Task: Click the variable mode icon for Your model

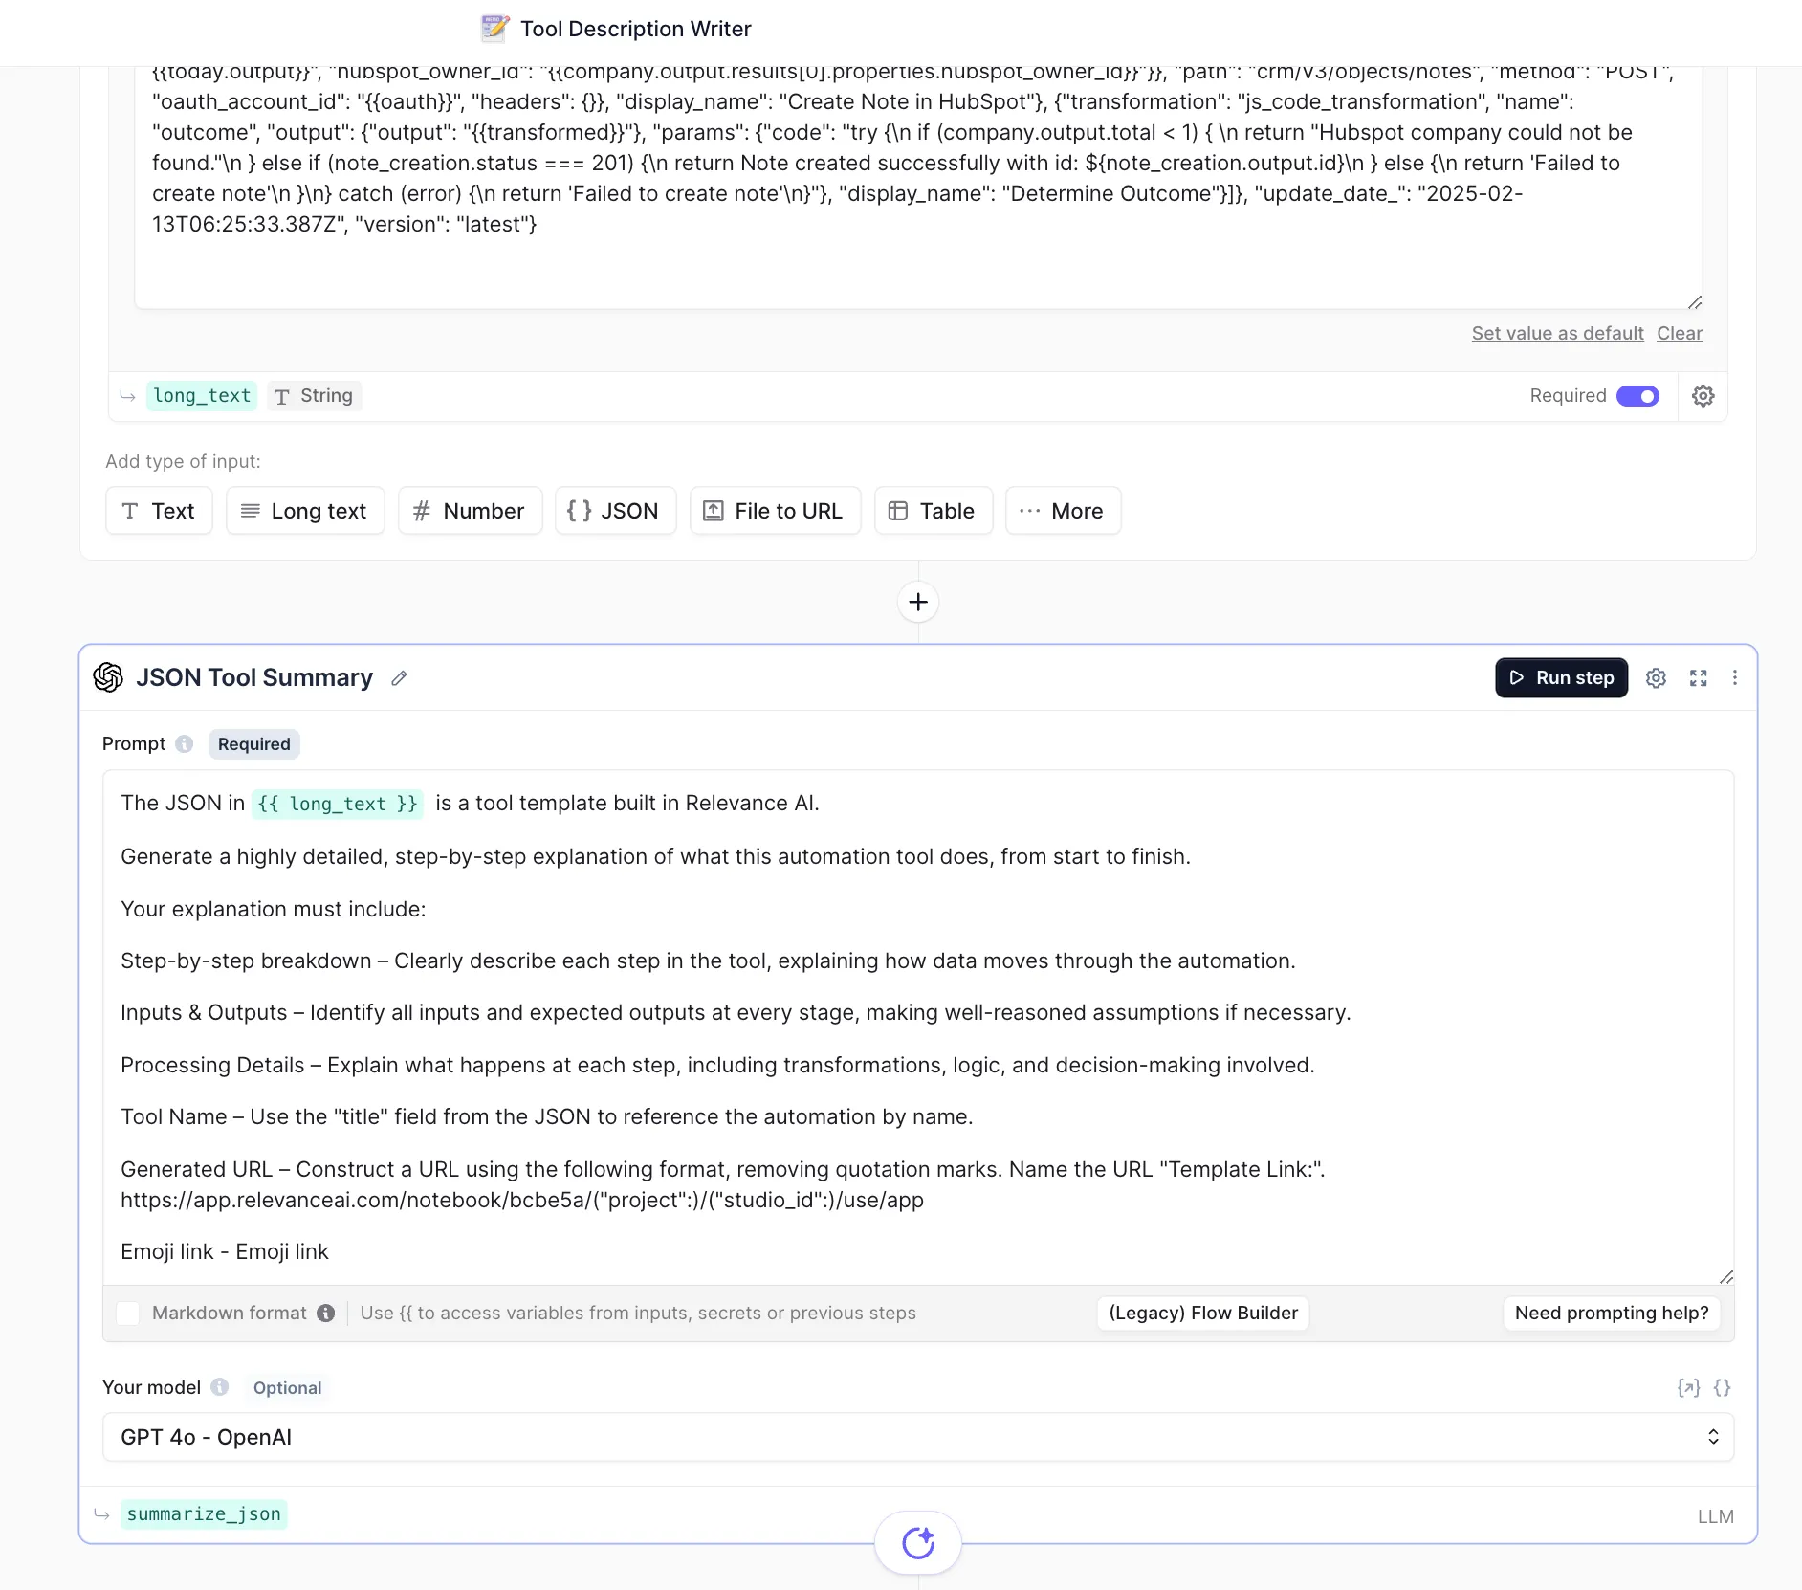Action: (x=1688, y=1388)
